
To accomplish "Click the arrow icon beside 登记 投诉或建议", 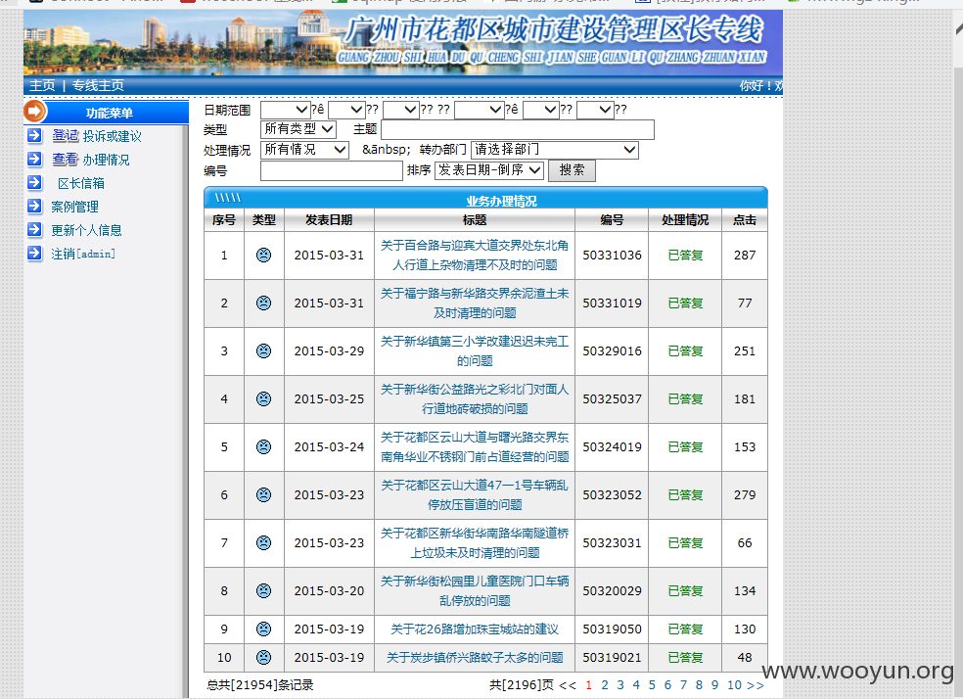I will pos(35,136).
